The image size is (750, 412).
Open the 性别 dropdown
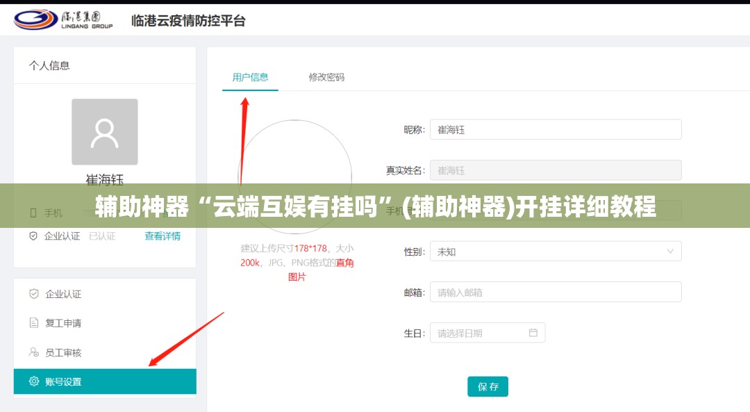[x=556, y=252]
